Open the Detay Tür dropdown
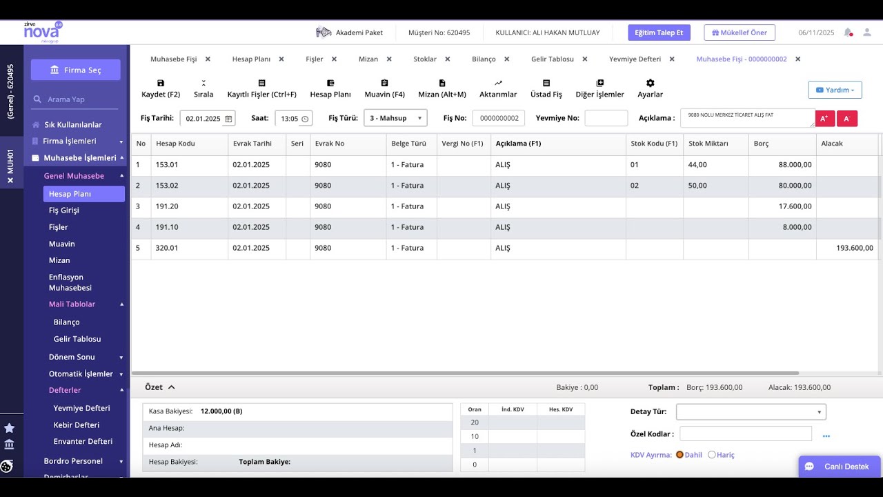Image resolution: width=883 pixels, height=497 pixels. tap(751, 412)
